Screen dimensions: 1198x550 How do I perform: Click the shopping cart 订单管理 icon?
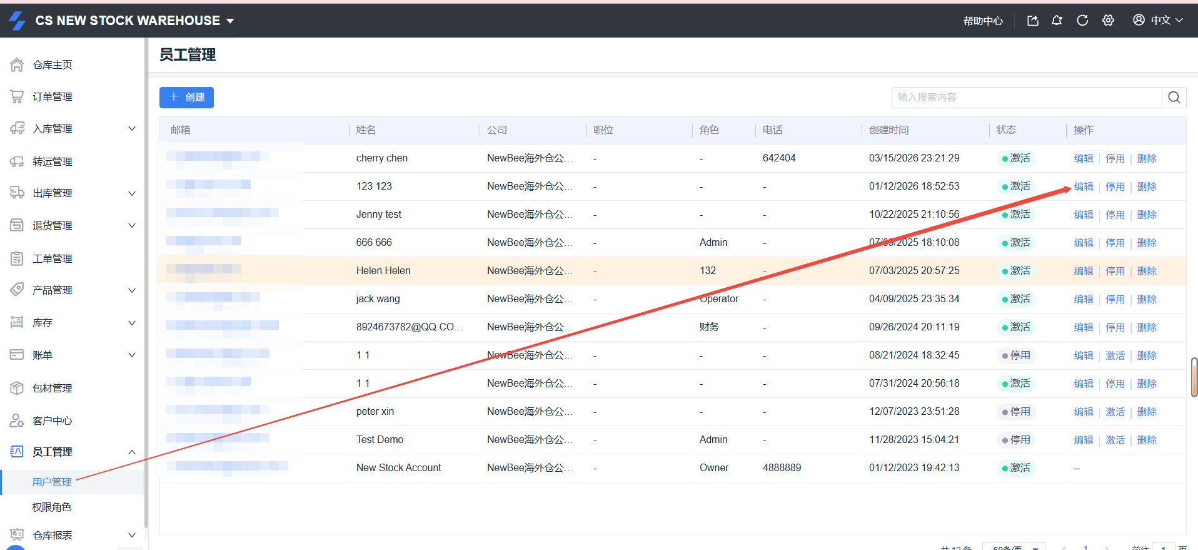pos(17,97)
